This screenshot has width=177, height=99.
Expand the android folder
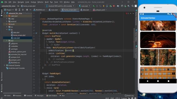(7, 21)
